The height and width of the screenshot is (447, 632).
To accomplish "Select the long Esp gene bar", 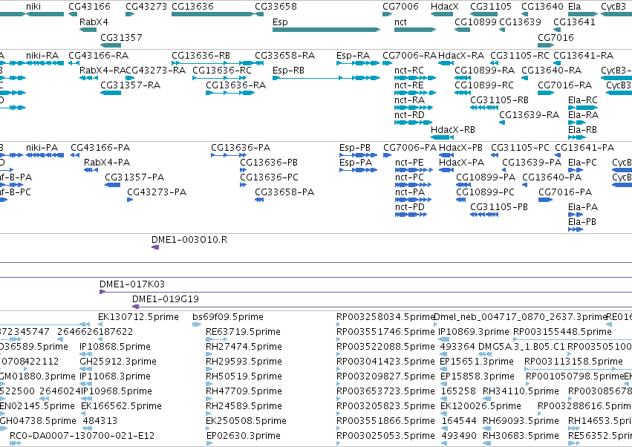I will (326, 30).
